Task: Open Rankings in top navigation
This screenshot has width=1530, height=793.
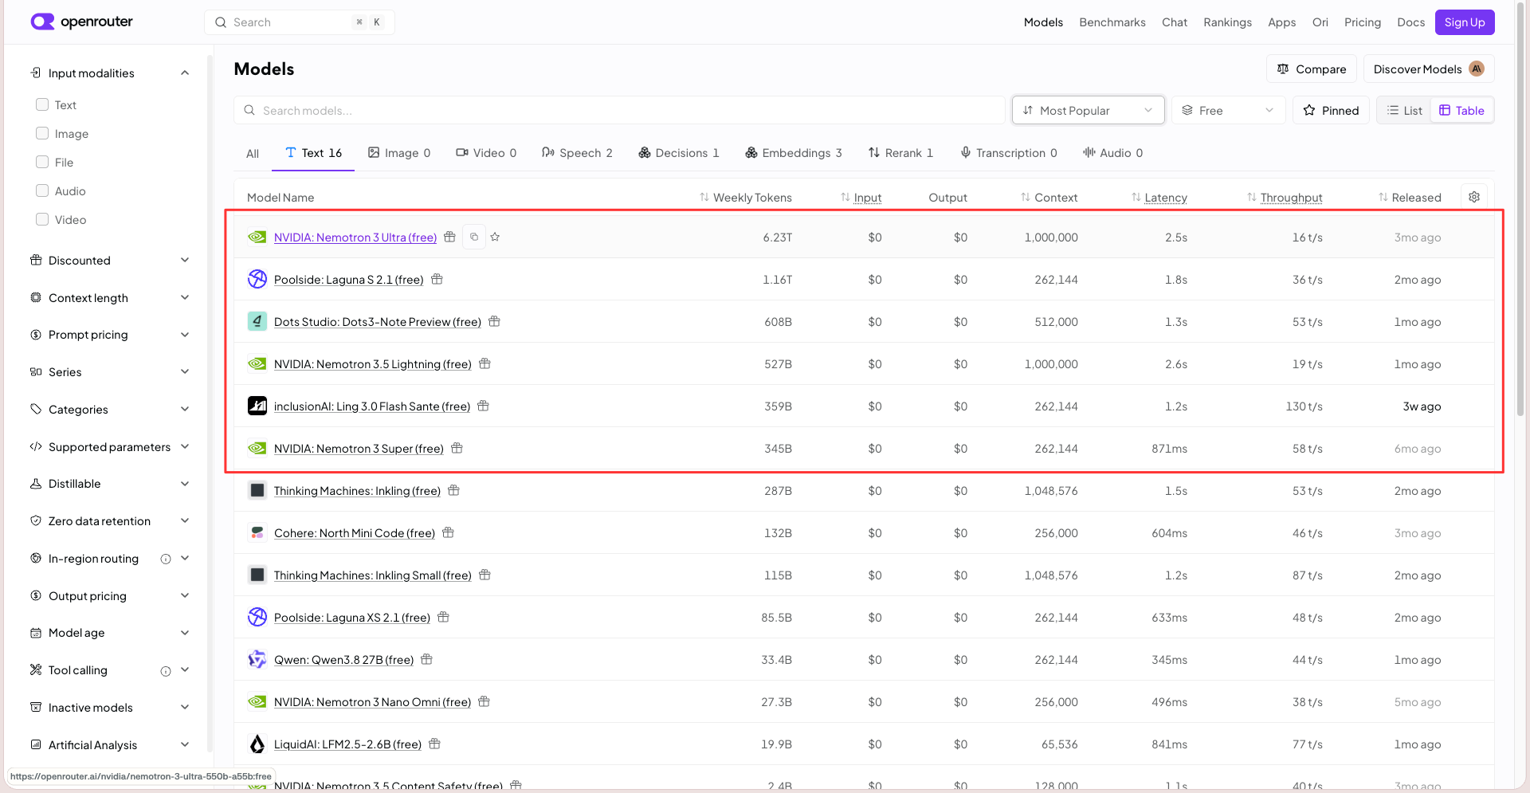Action: pyautogui.click(x=1227, y=22)
